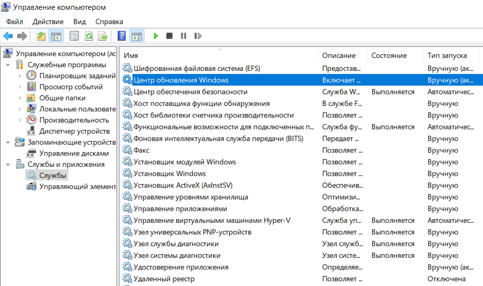The width and height of the screenshot is (483, 286).
Task: Click the Диспетчер устройств icon
Action: coord(31,131)
